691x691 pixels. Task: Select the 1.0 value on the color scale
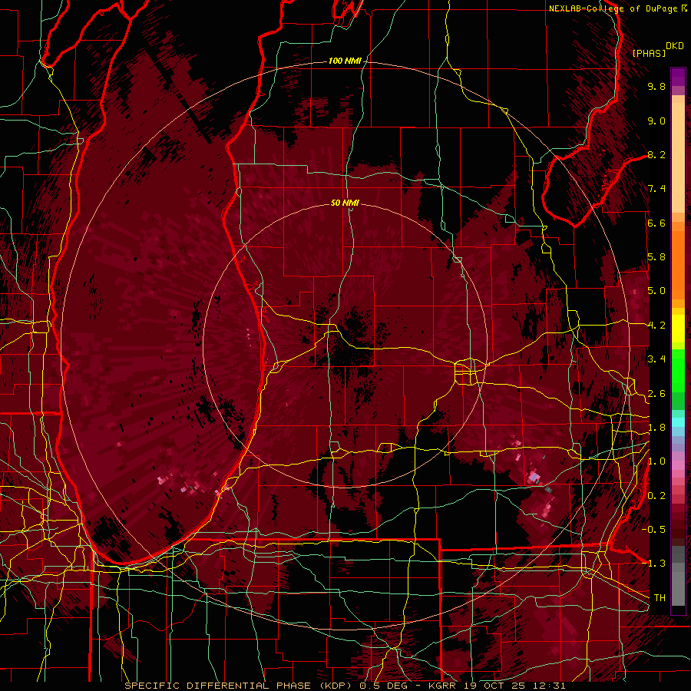[656, 461]
